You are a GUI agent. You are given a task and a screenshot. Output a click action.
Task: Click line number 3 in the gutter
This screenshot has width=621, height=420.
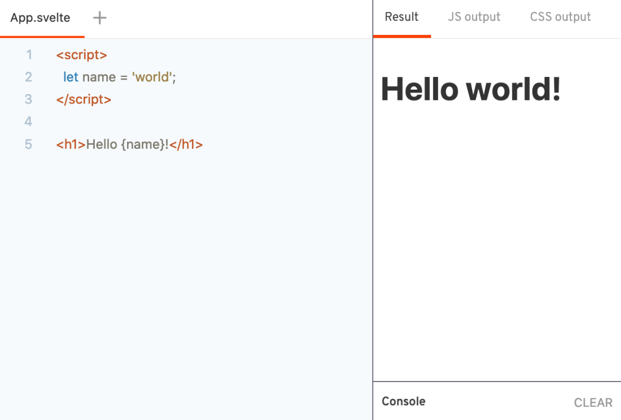pyautogui.click(x=29, y=99)
